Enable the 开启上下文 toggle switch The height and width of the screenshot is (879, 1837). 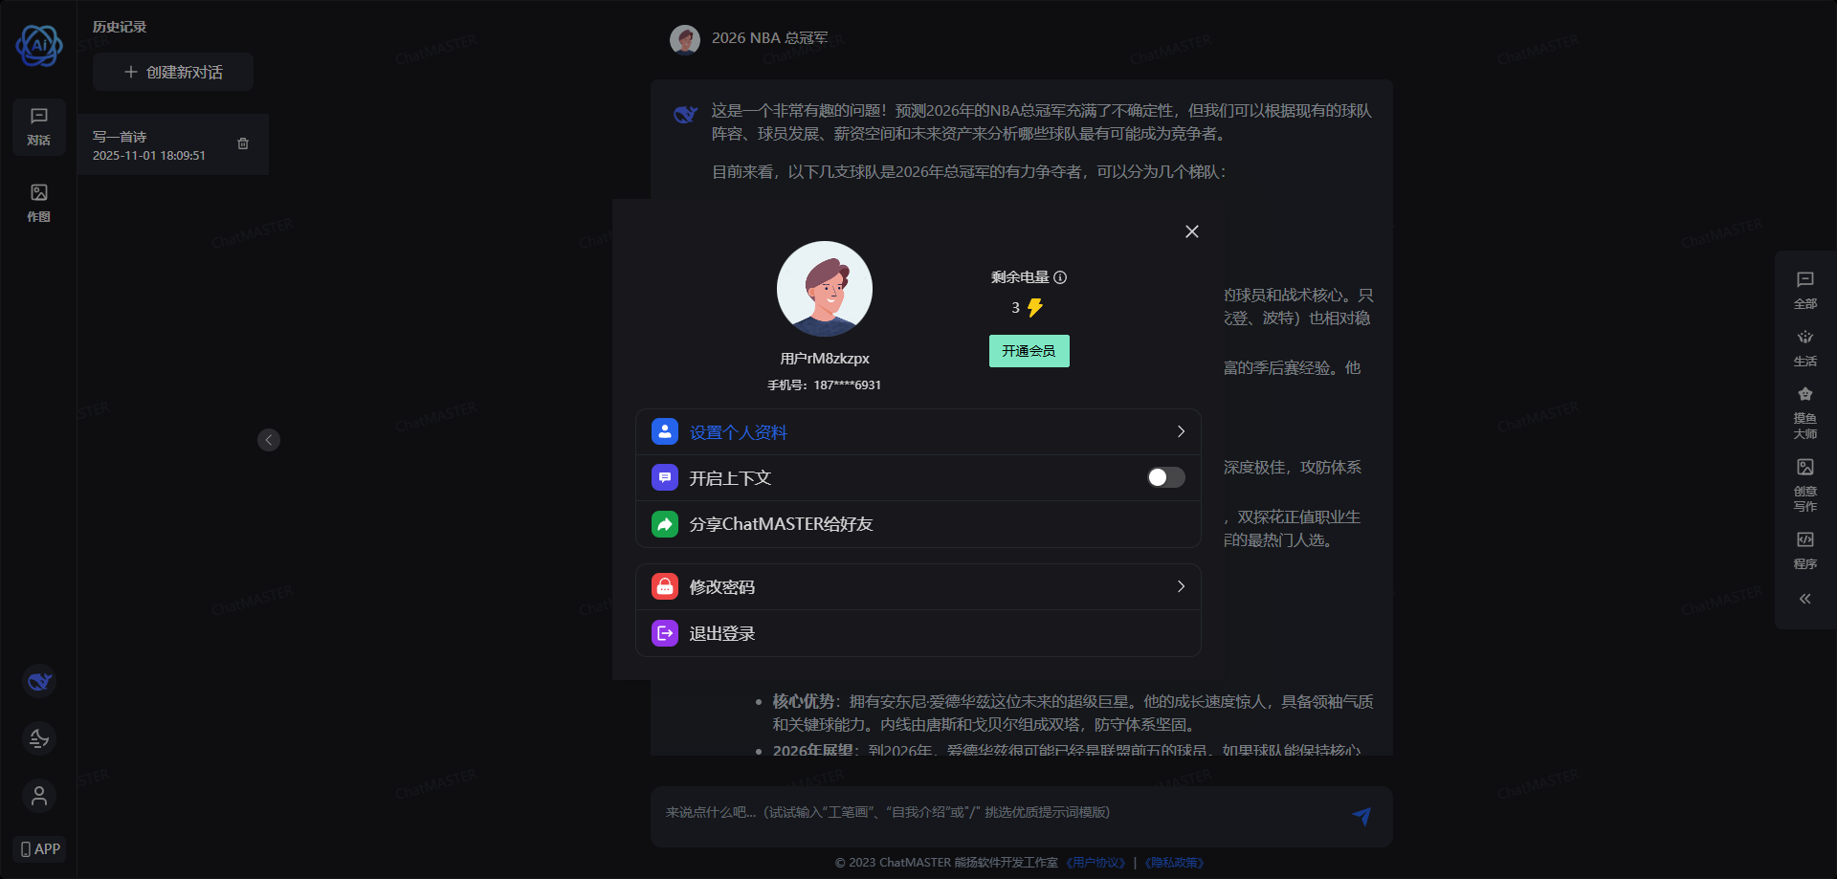[1165, 477]
